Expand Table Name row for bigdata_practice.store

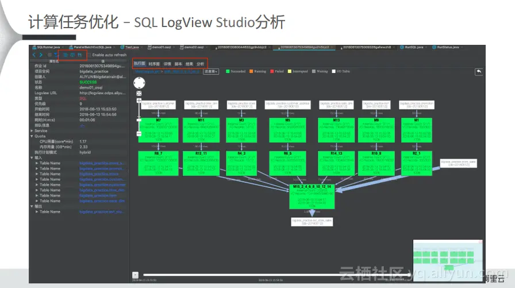[x=37, y=174]
